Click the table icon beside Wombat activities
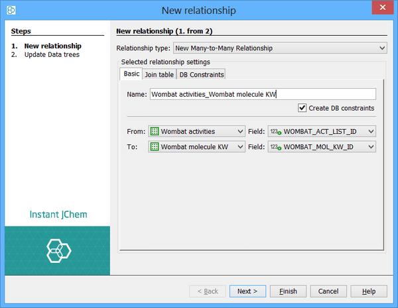Viewport: 398px width, 308px height. [x=155, y=131]
